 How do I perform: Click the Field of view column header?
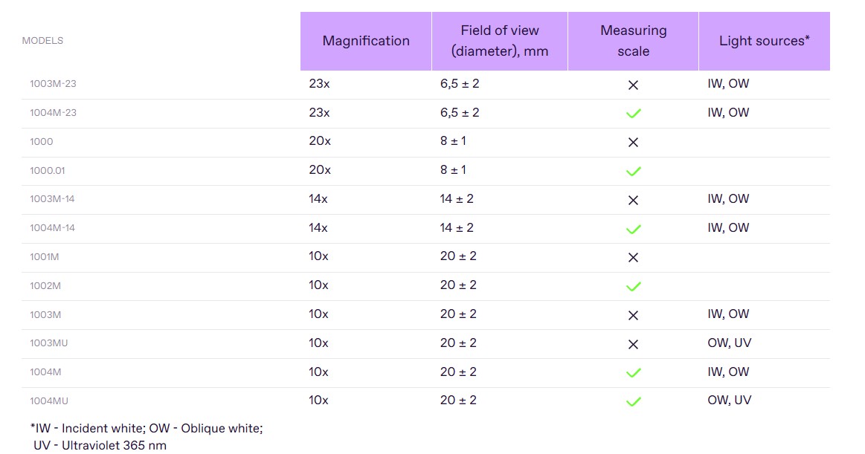pos(499,41)
